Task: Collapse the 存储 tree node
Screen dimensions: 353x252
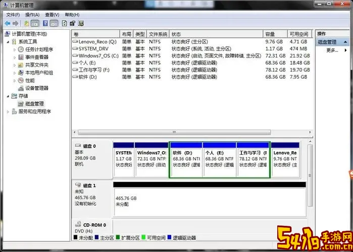Action: (x=8, y=96)
